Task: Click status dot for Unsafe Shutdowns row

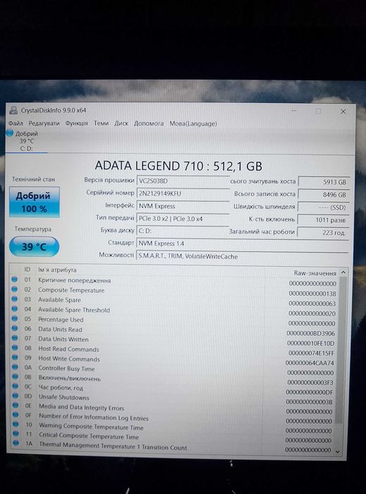Action: [16, 396]
